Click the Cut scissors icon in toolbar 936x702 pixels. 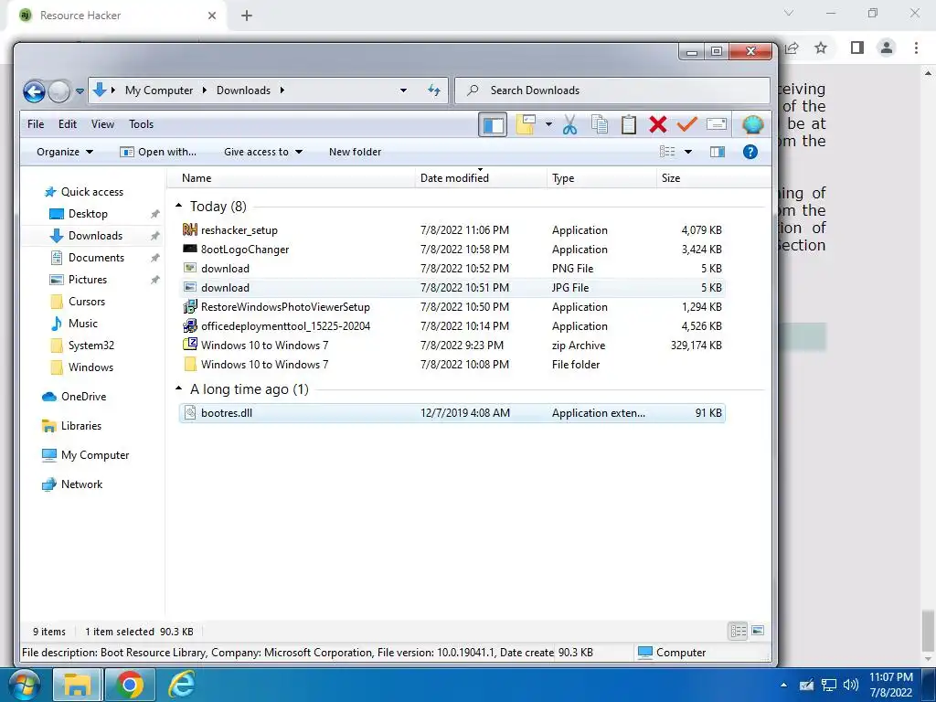pos(569,124)
